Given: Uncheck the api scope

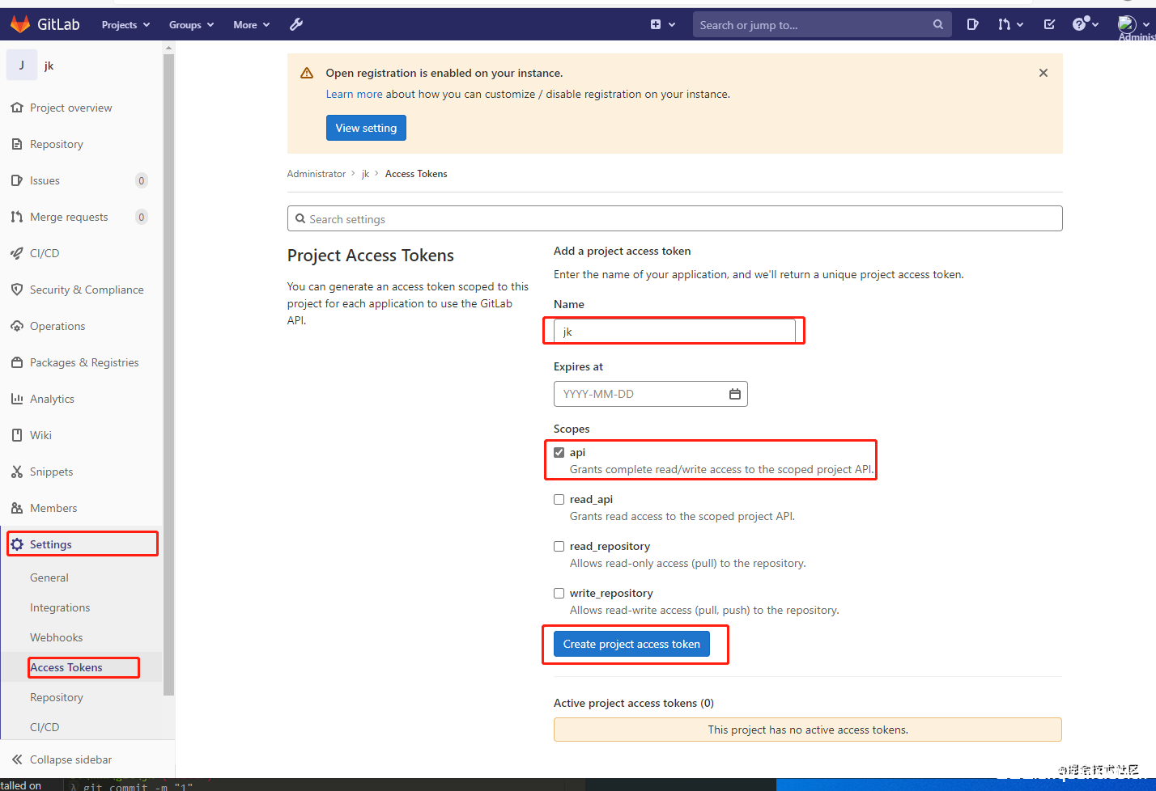Looking at the screenshot, I should pos(559,452).
